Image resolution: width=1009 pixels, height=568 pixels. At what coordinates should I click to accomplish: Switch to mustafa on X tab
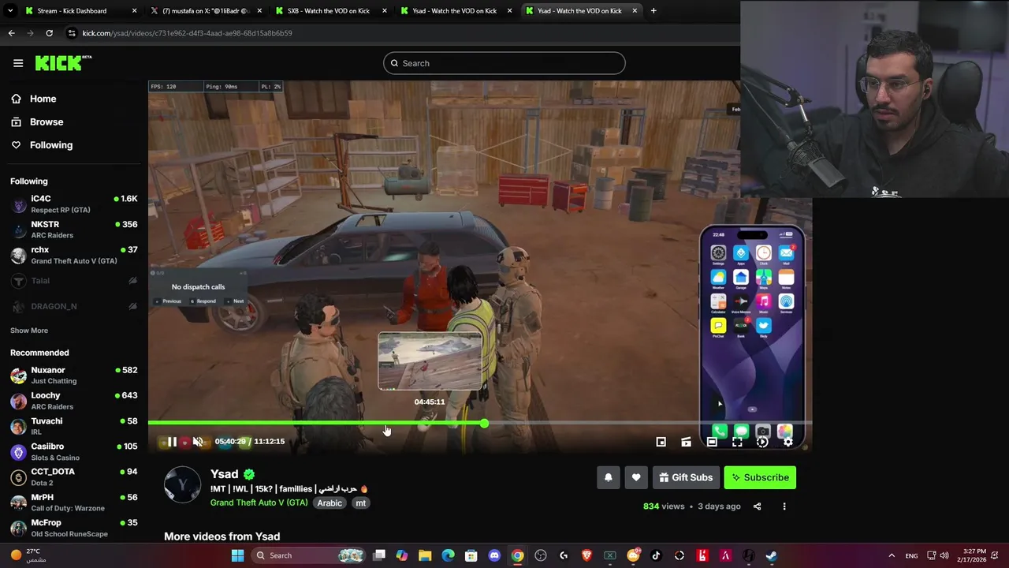point(207,11)
